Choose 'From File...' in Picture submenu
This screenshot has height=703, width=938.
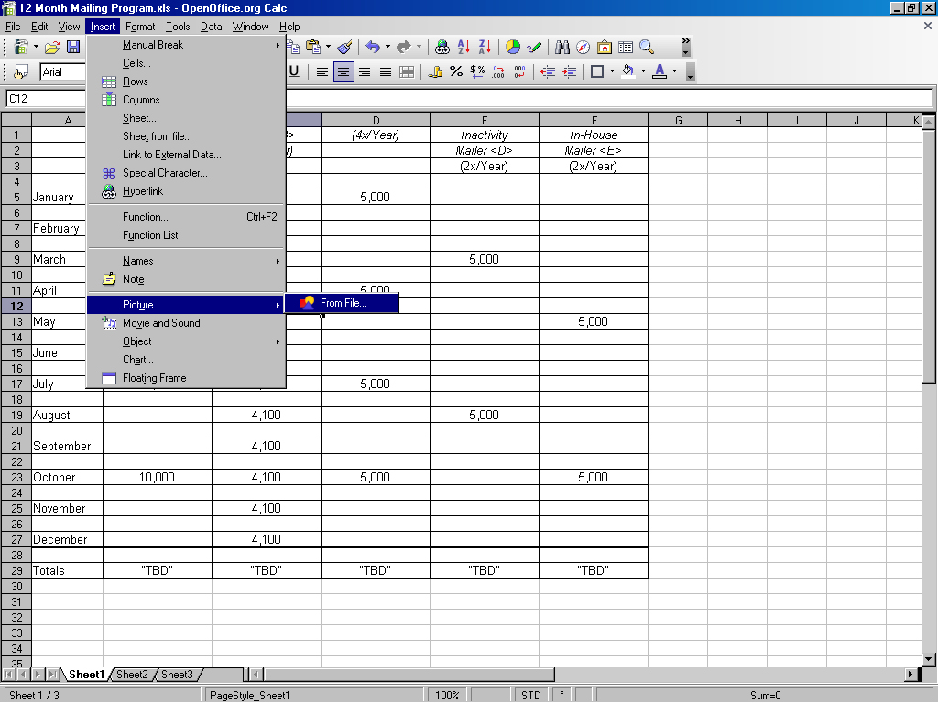coord(342,303)
